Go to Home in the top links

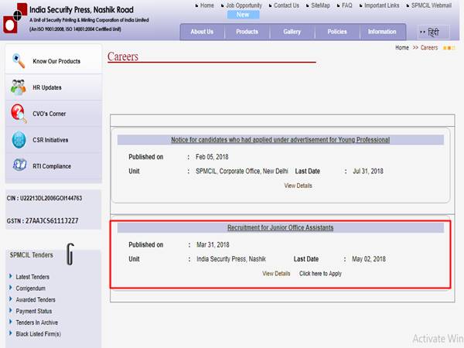pos(206,5)
